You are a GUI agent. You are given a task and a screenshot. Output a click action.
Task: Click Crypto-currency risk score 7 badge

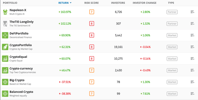pyautogui.click(x=92, y=70)
